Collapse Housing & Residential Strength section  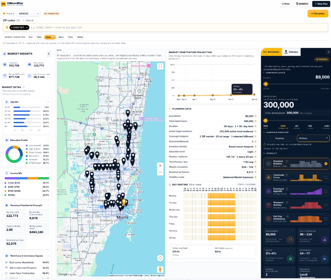click(48, 205)
